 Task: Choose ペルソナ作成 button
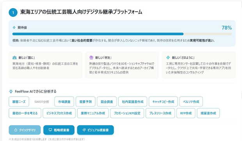point(191,102)
